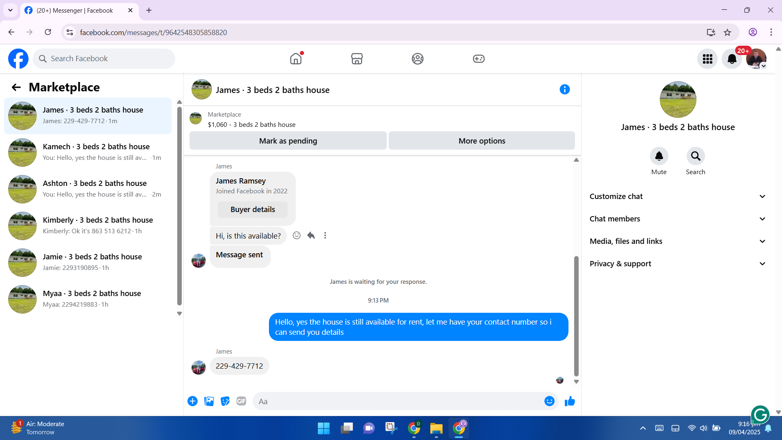Open Kamech 3 beds 2 baths conversation

pos(88,153)
